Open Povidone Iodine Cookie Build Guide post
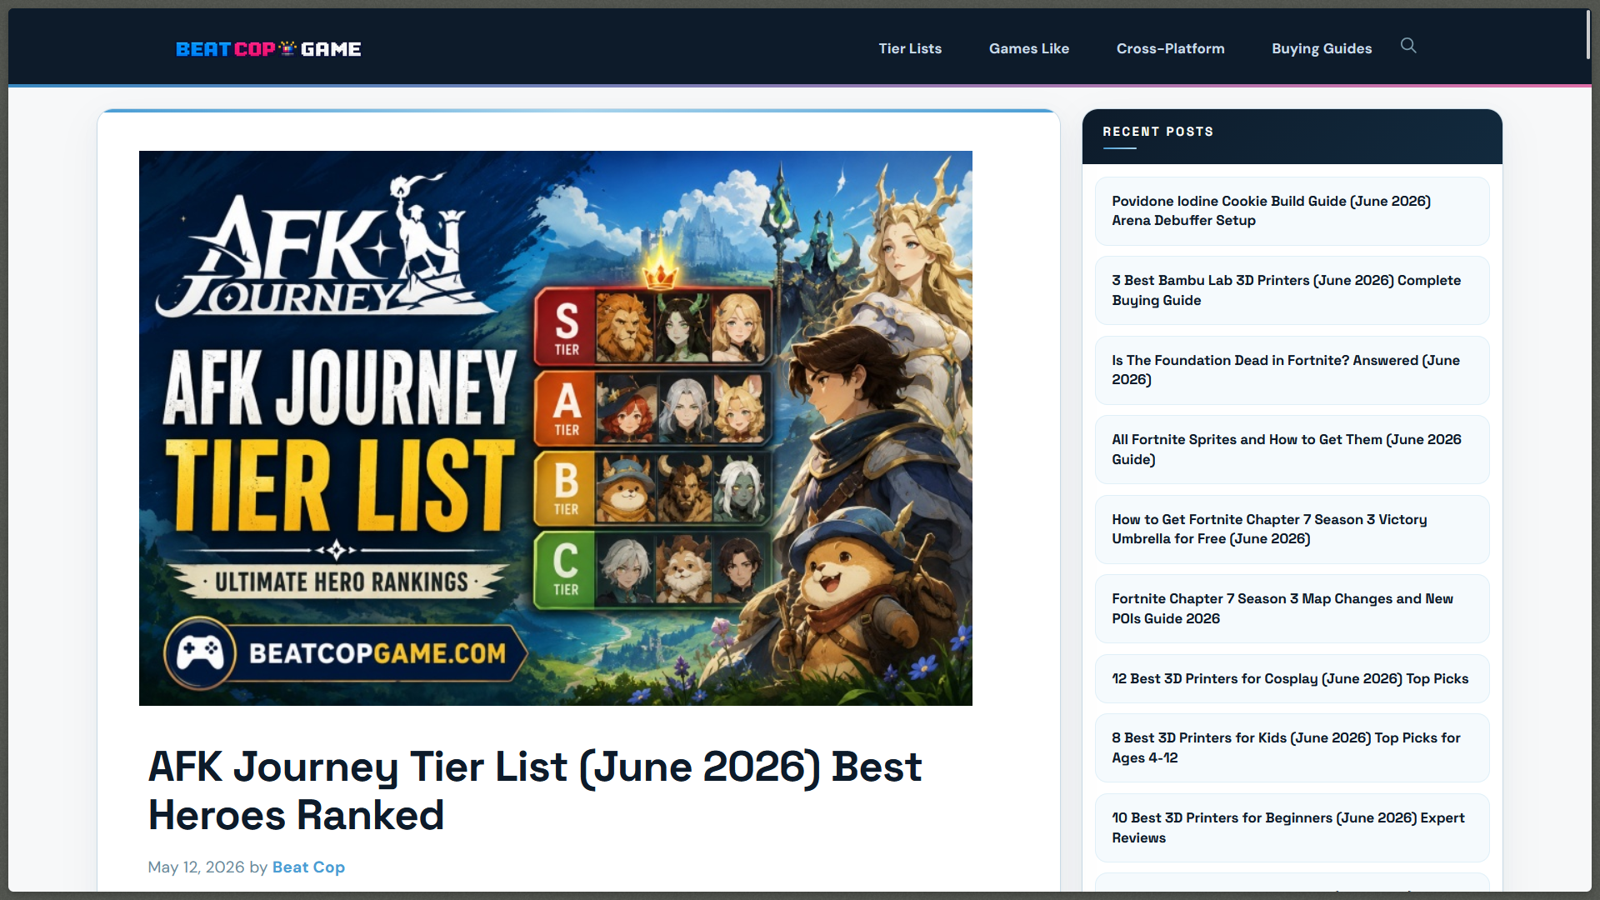Viewport: 1600px width, 900px height. click(1292, 211)
